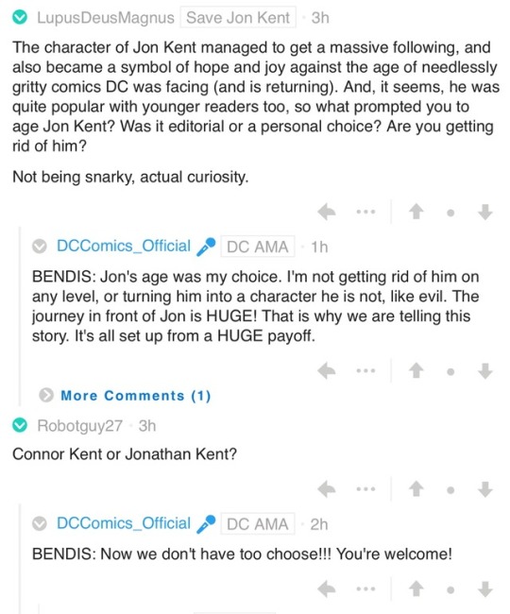The width and height of the screenshot is (510, 614).
Task: Reply to Robotguy27's comment
Action: [327, 489]
